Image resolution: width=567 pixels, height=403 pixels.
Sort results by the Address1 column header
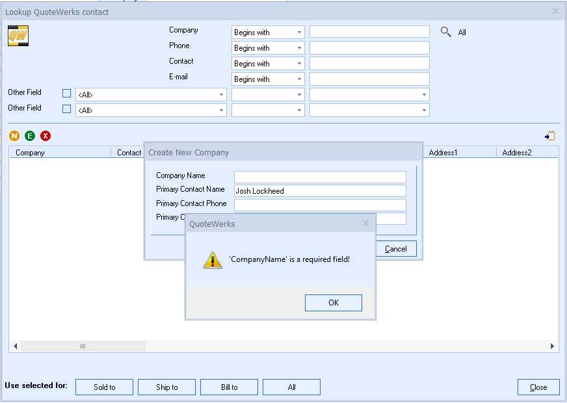click(460, 153)
